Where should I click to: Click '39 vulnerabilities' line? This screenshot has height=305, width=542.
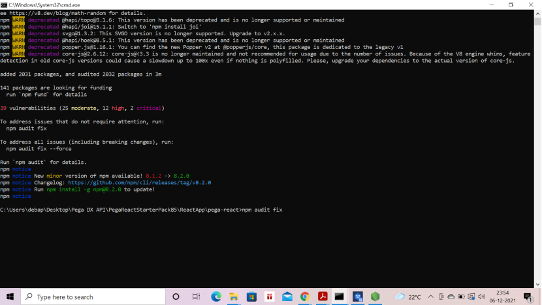coord(82,108)
